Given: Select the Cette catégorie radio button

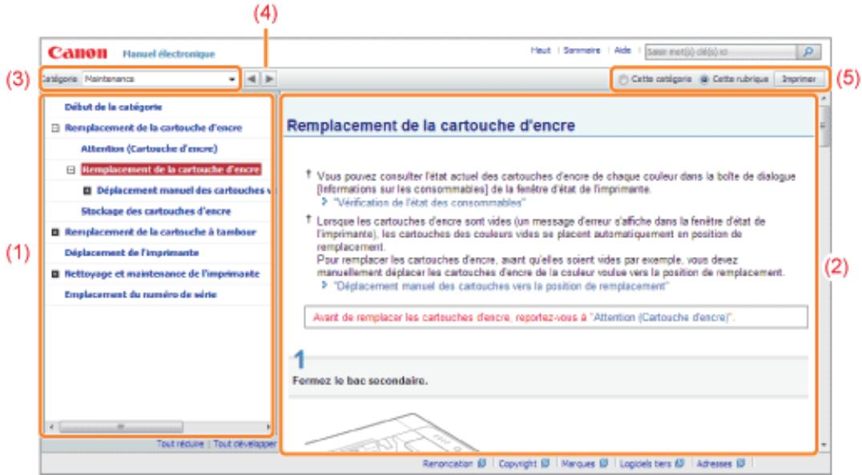Looking at the screenshot, I should (x=623, y=79).
